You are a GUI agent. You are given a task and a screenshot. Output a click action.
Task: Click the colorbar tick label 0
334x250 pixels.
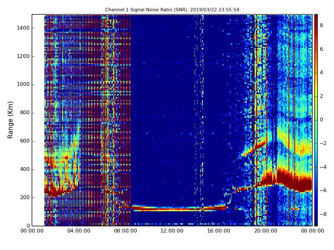coord(321,120)
